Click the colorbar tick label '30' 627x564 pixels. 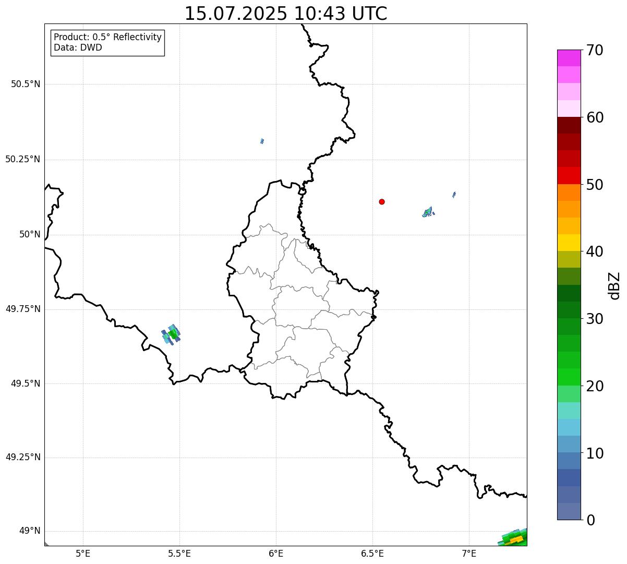(595, 319)
